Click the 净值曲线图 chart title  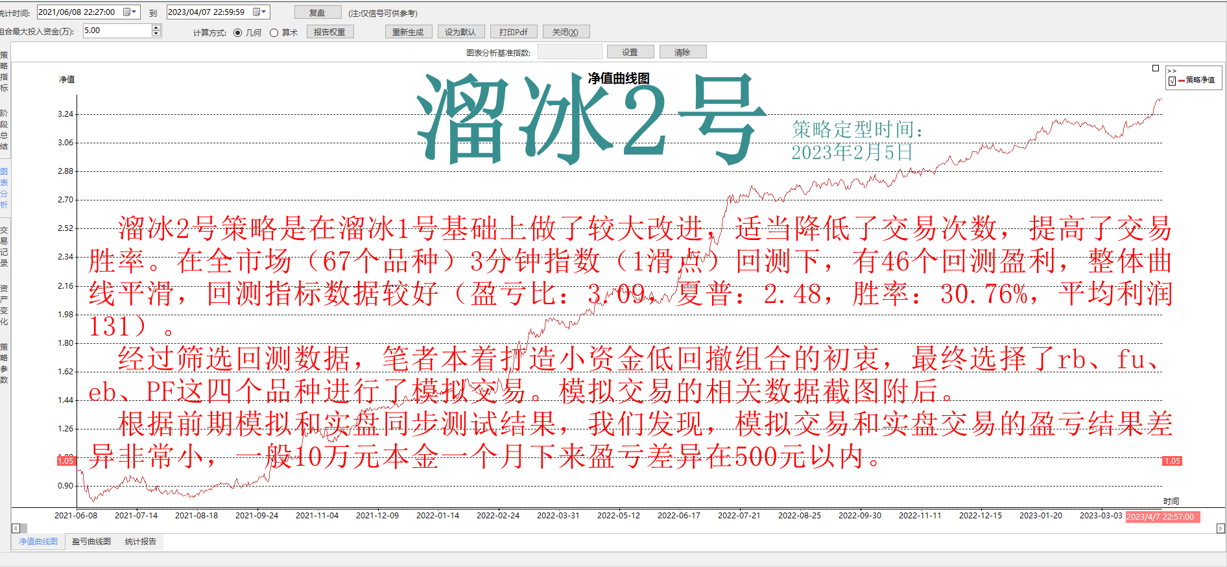[619, 78]
